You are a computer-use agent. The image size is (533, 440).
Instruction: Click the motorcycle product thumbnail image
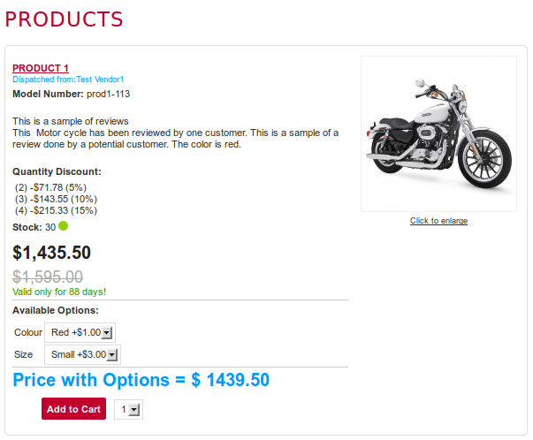point(438,134)
